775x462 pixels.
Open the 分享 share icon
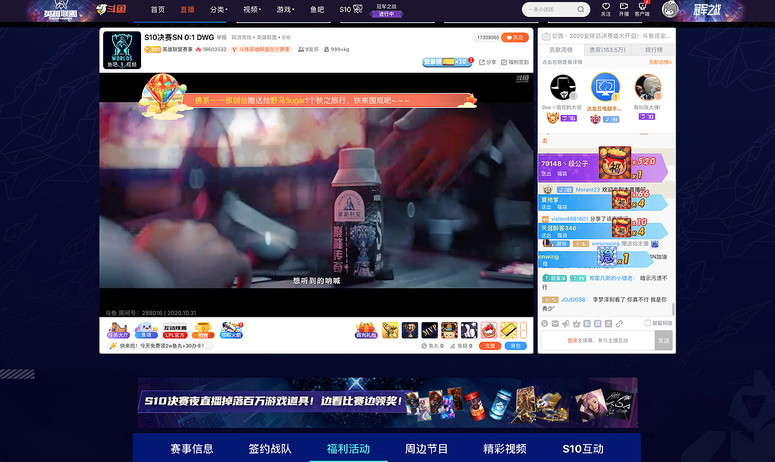[487, 62]
